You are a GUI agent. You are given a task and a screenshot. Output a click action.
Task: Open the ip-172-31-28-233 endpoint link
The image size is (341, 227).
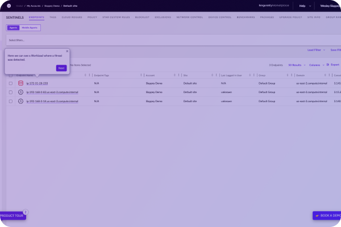37,83
